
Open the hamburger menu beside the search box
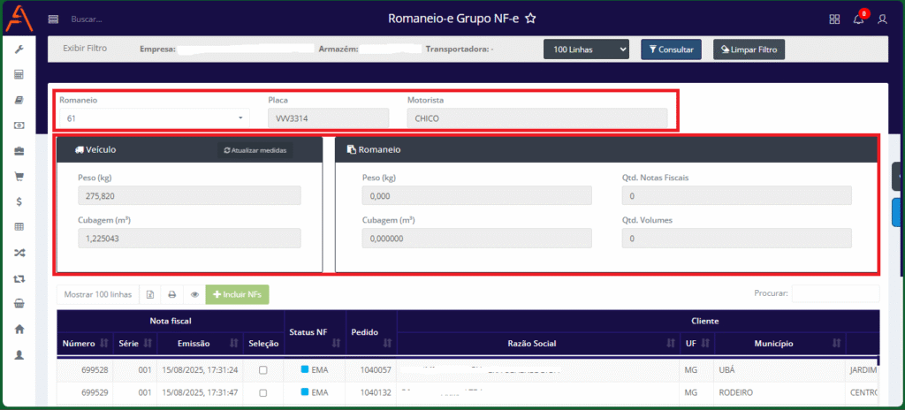click(53, 19)
